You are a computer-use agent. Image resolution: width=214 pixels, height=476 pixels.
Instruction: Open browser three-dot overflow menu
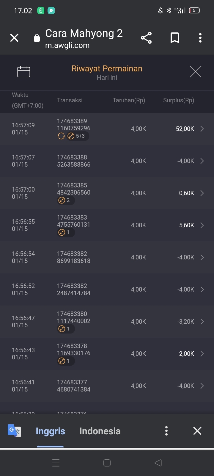pos(200,38)
